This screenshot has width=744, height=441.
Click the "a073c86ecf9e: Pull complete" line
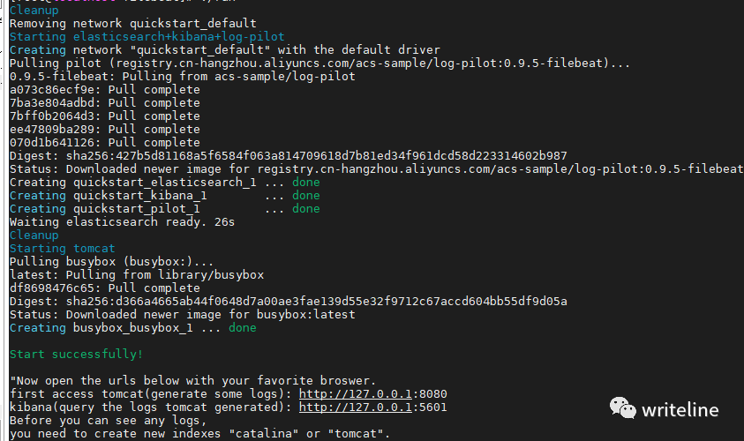[x=105, y=90]
